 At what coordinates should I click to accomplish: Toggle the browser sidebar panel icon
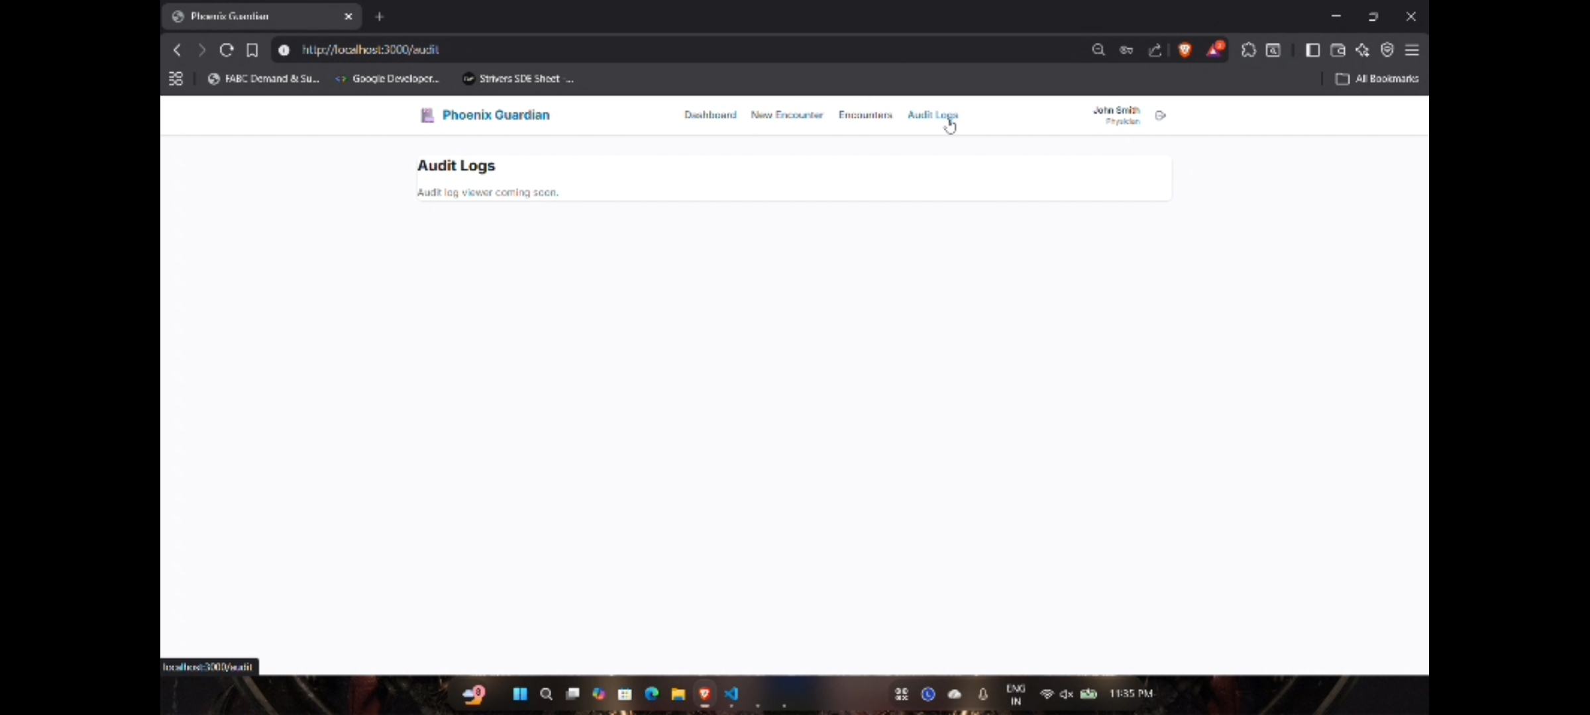click(1312, 50)
